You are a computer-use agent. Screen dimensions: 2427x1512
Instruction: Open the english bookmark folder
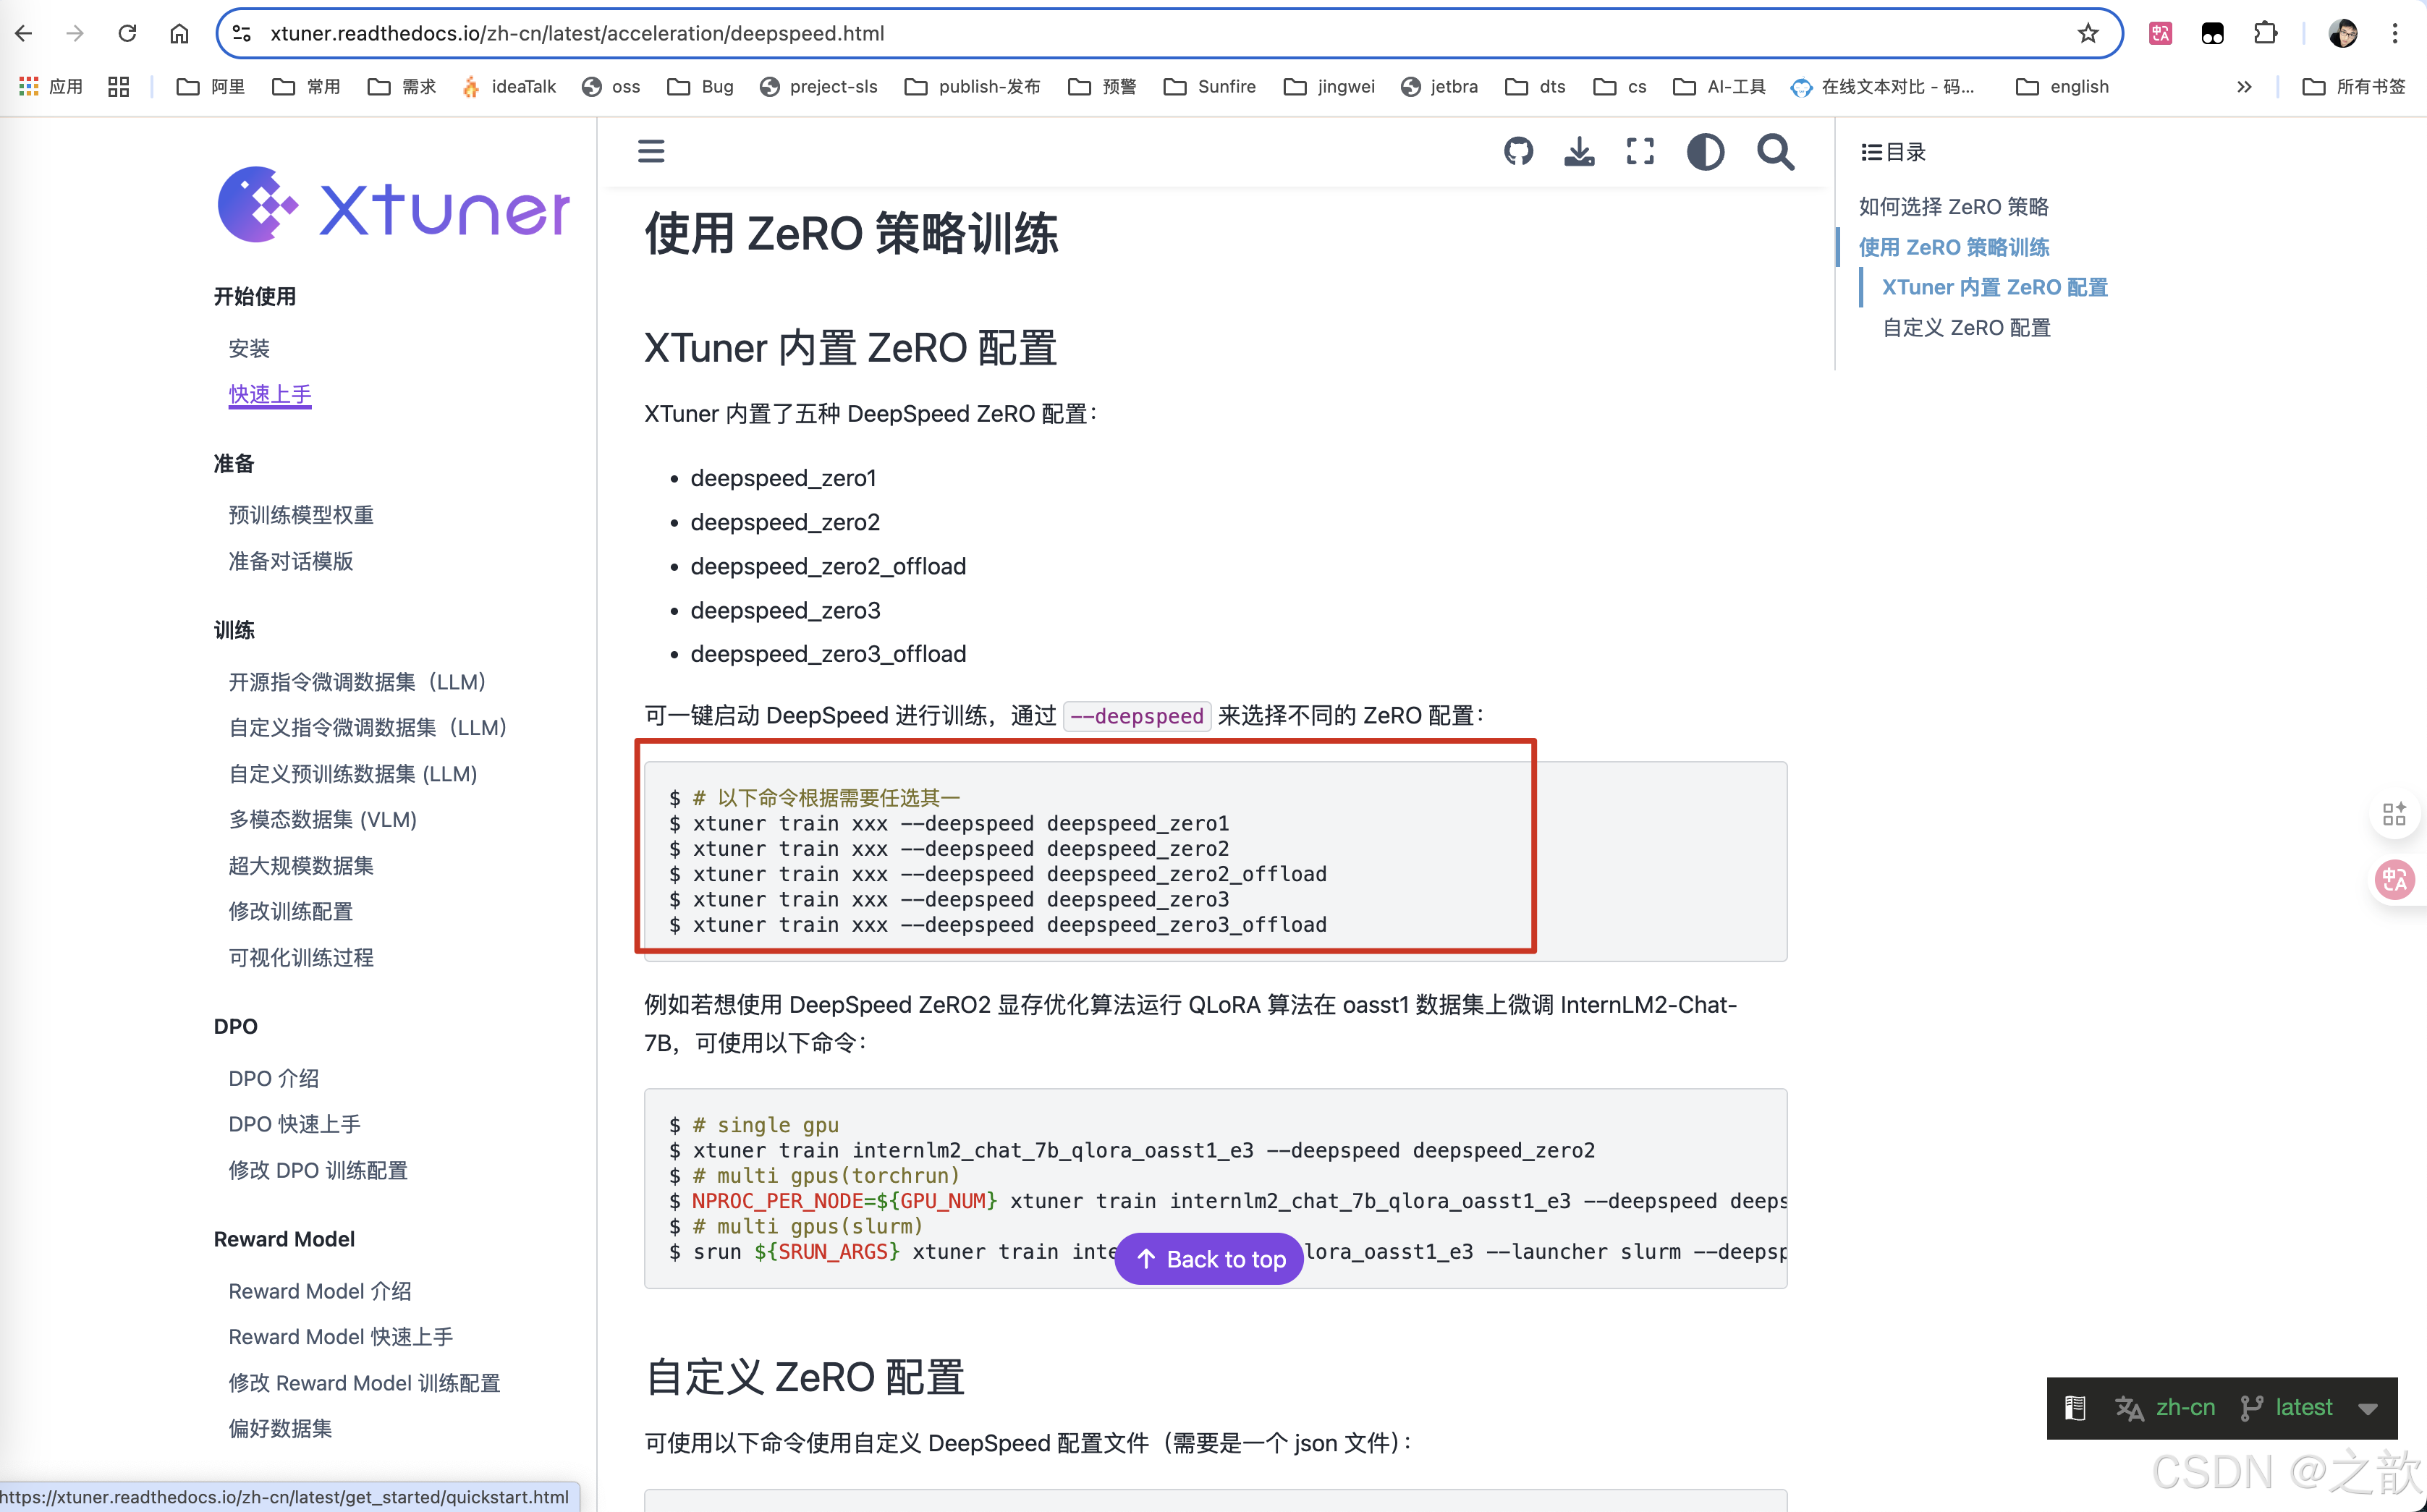click(2062, 87)
